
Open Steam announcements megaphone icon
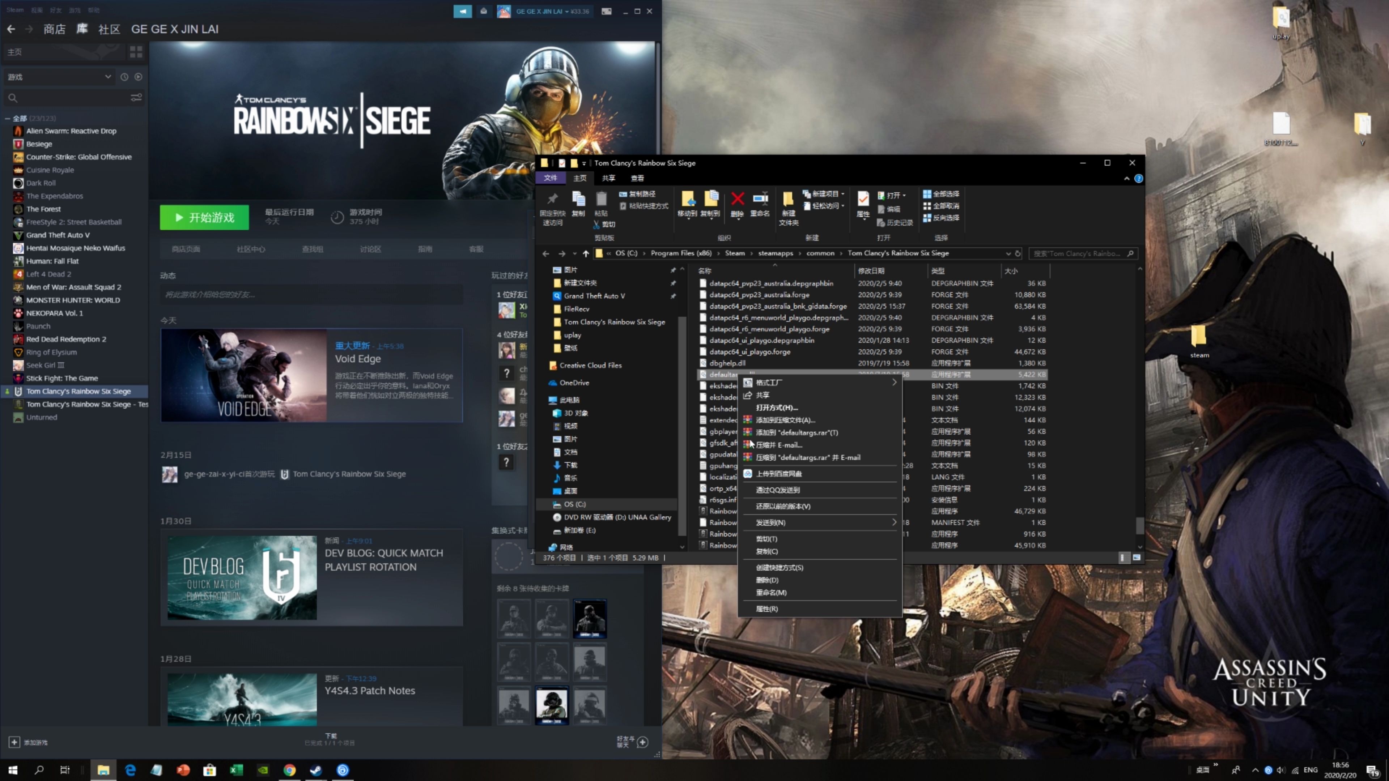(463, 11)
